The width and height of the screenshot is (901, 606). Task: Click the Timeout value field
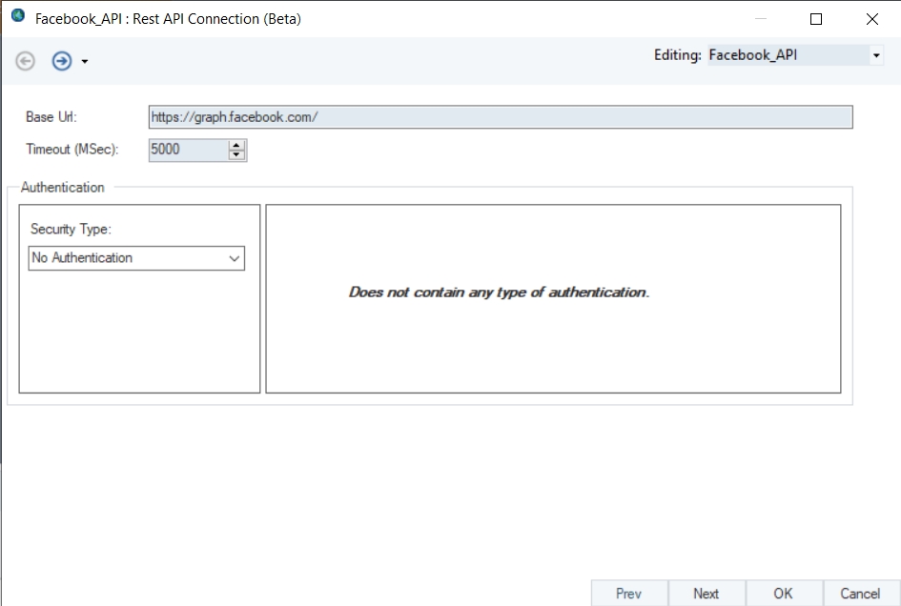click(x=189, y=150)
